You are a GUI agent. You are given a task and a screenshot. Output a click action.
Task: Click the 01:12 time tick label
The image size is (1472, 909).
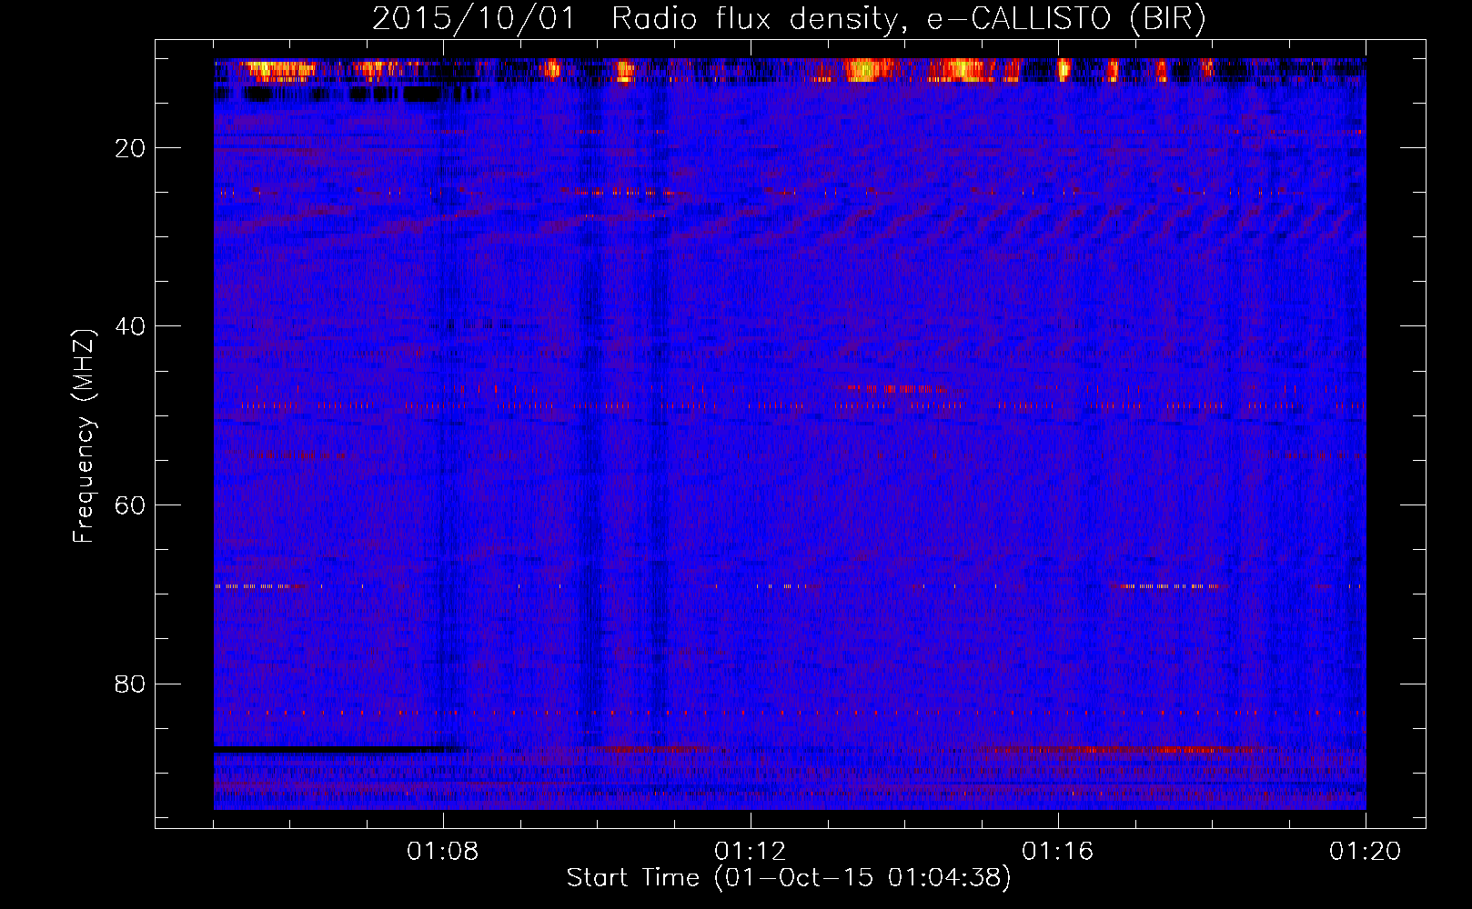(x=751, y=852)
